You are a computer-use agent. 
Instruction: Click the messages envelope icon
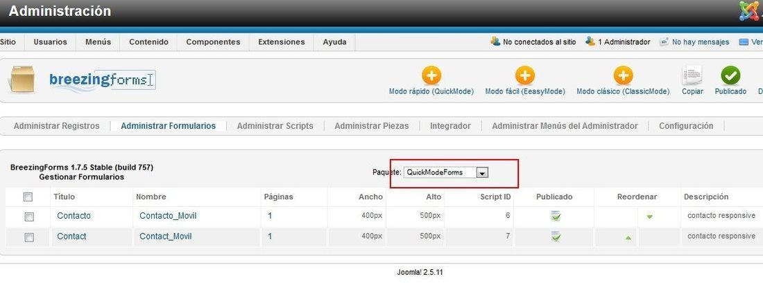(x=664, y=42)
